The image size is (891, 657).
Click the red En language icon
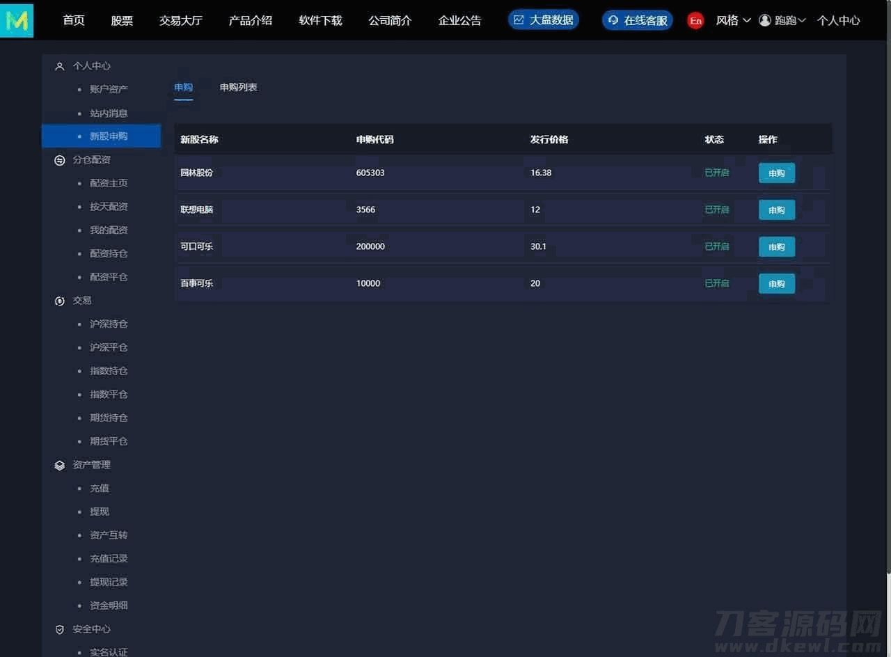pyautogui.click(x=695, y=21)
